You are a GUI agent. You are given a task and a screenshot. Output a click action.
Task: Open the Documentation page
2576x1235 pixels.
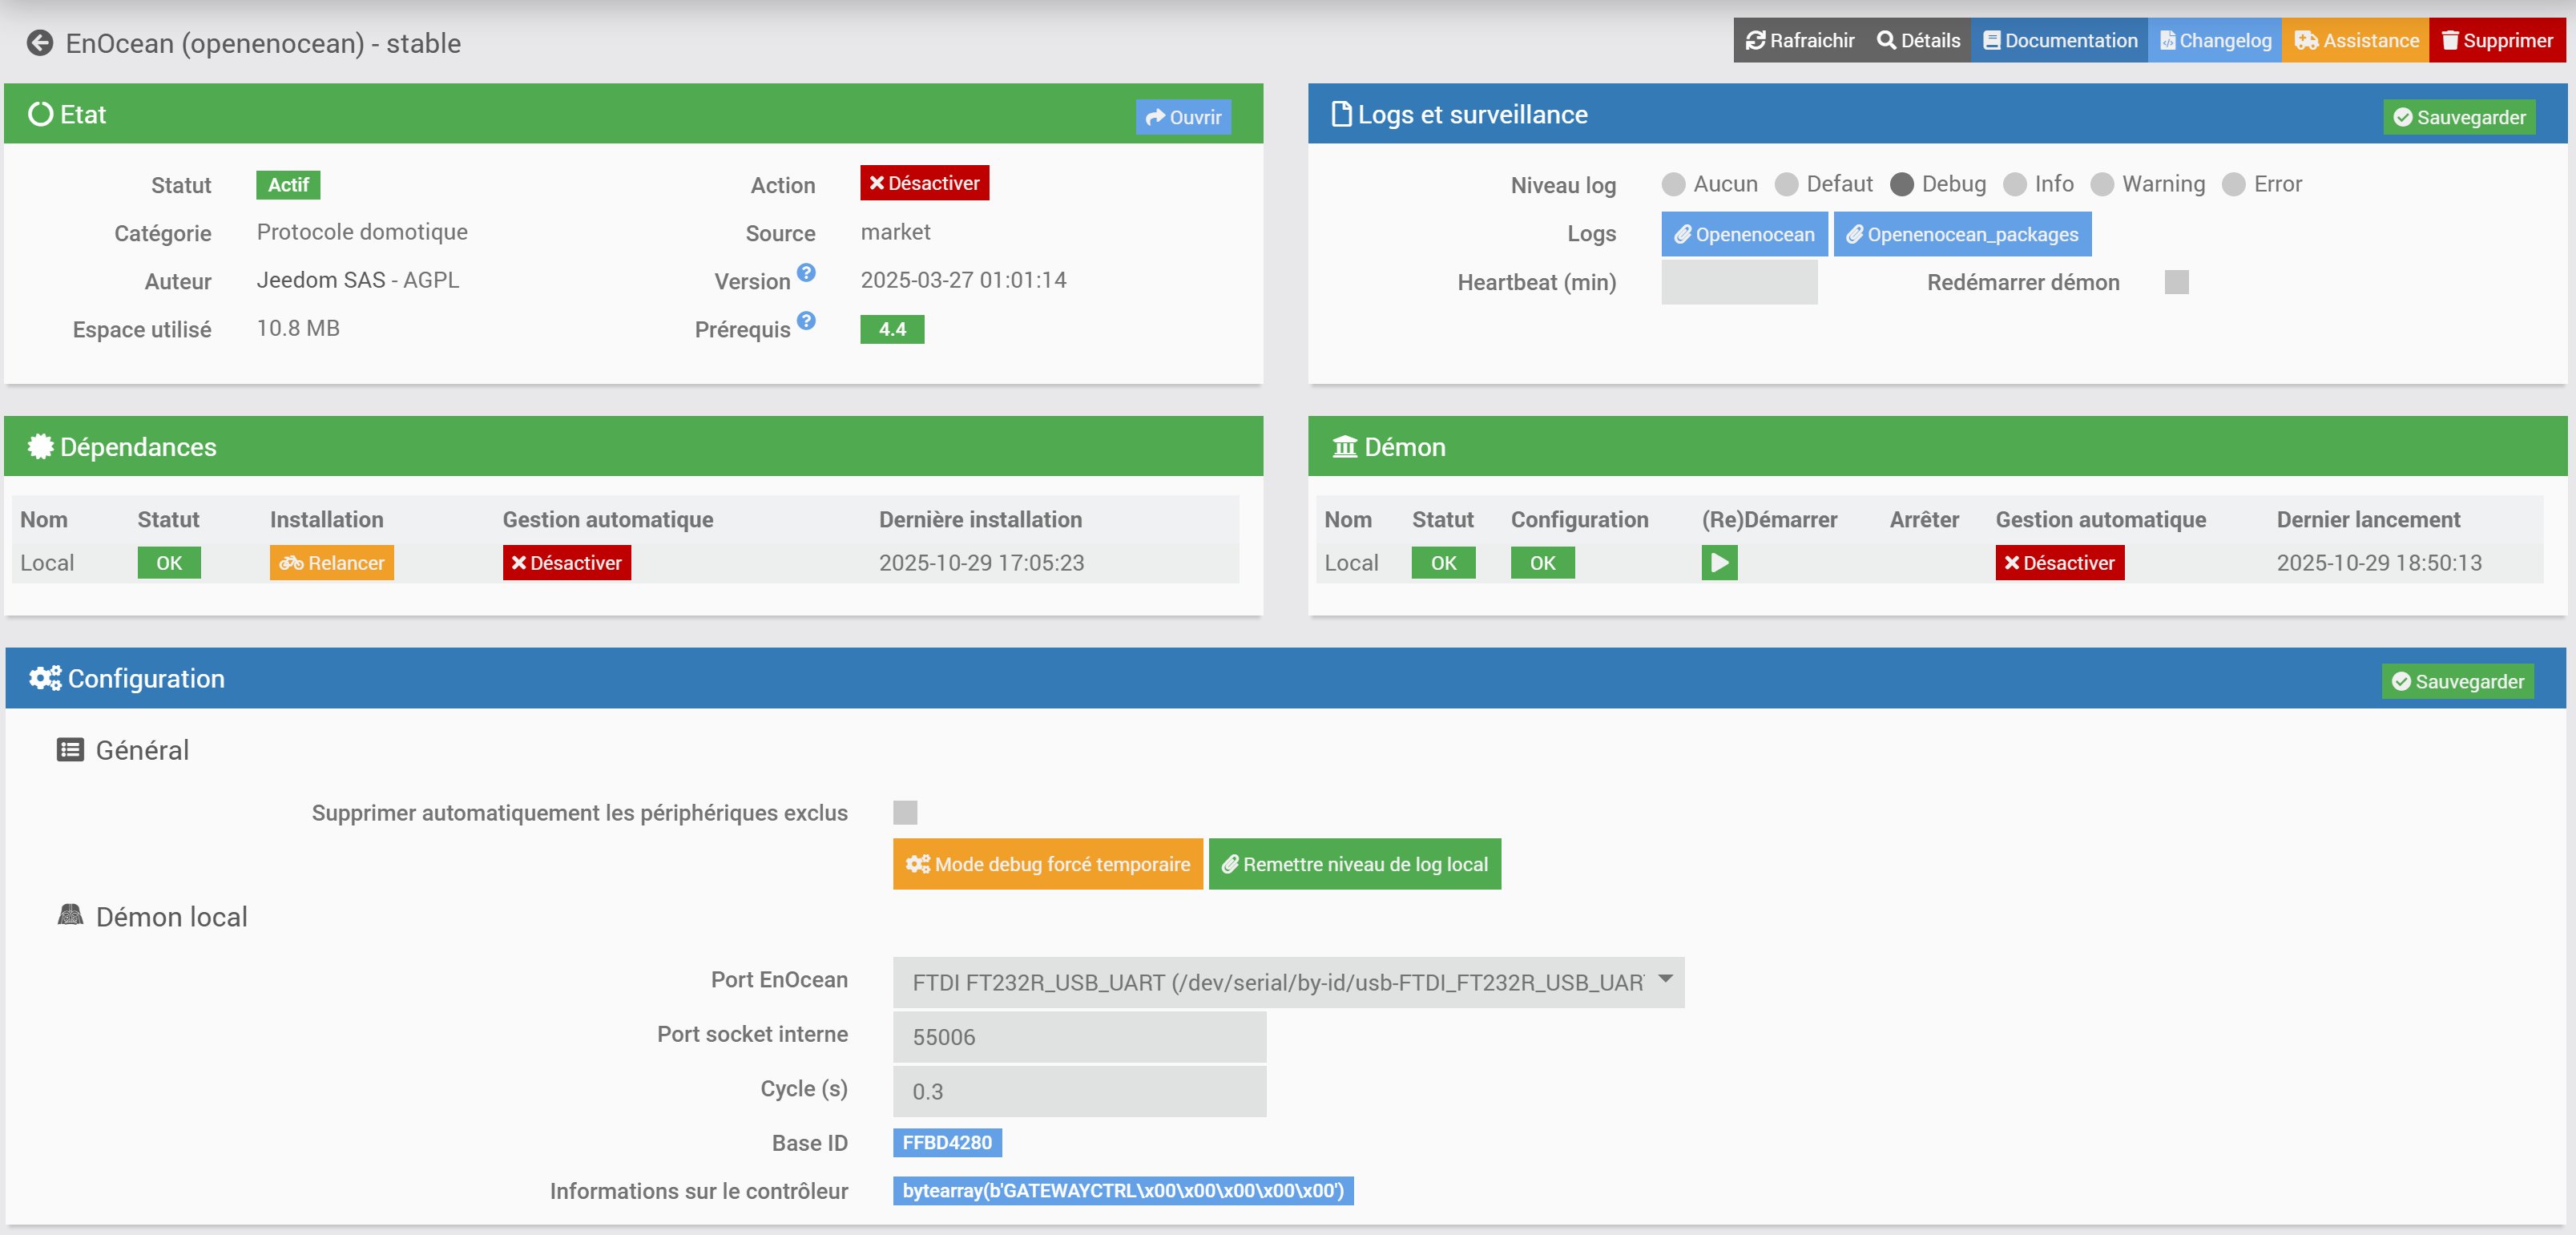2059,41
